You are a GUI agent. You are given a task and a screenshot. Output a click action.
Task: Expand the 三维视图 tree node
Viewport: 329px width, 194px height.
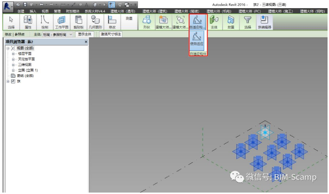[13, 65]
